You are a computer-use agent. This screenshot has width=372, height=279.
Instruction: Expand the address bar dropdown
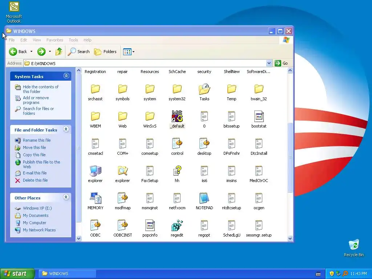(269, 63)
